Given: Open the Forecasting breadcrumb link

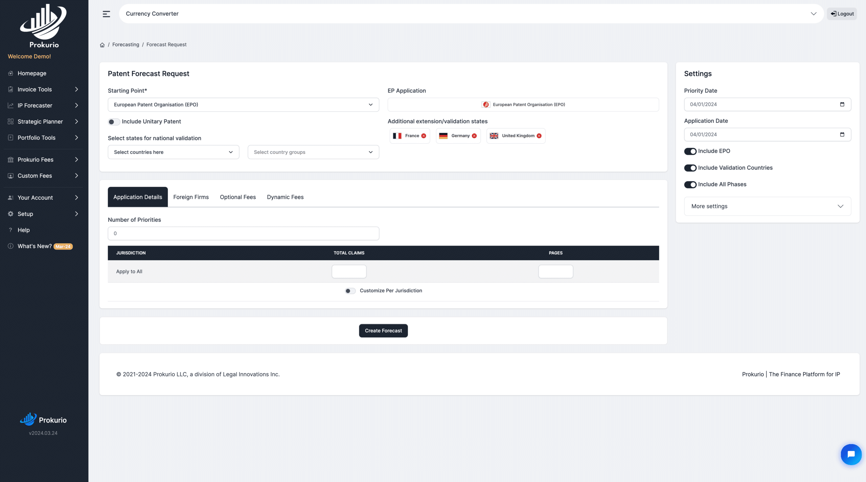Looking at the screenshot, I should (126, 45).
